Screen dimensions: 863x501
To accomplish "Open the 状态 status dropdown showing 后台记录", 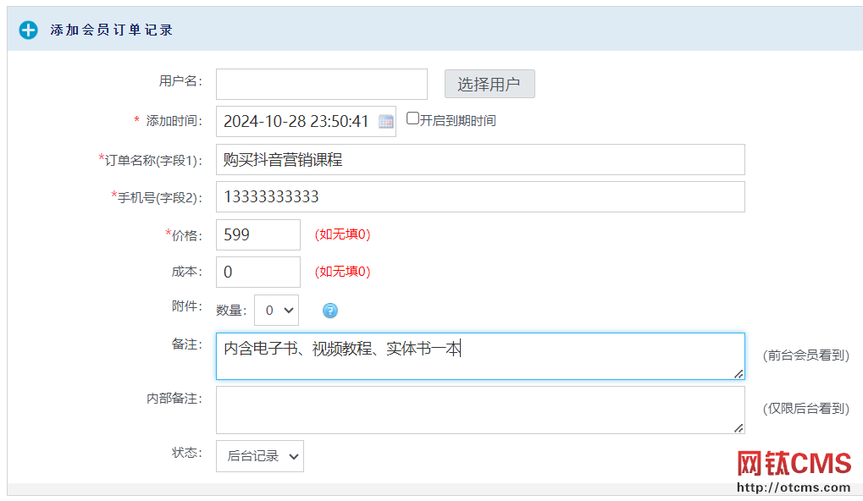I will (259, 455).
